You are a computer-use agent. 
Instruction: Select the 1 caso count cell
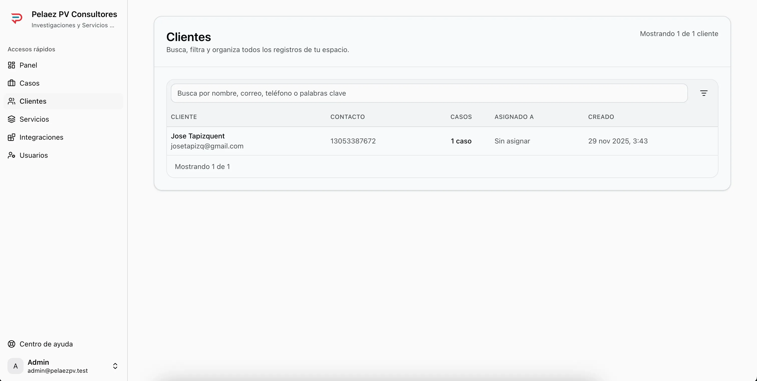coord(461,141)
